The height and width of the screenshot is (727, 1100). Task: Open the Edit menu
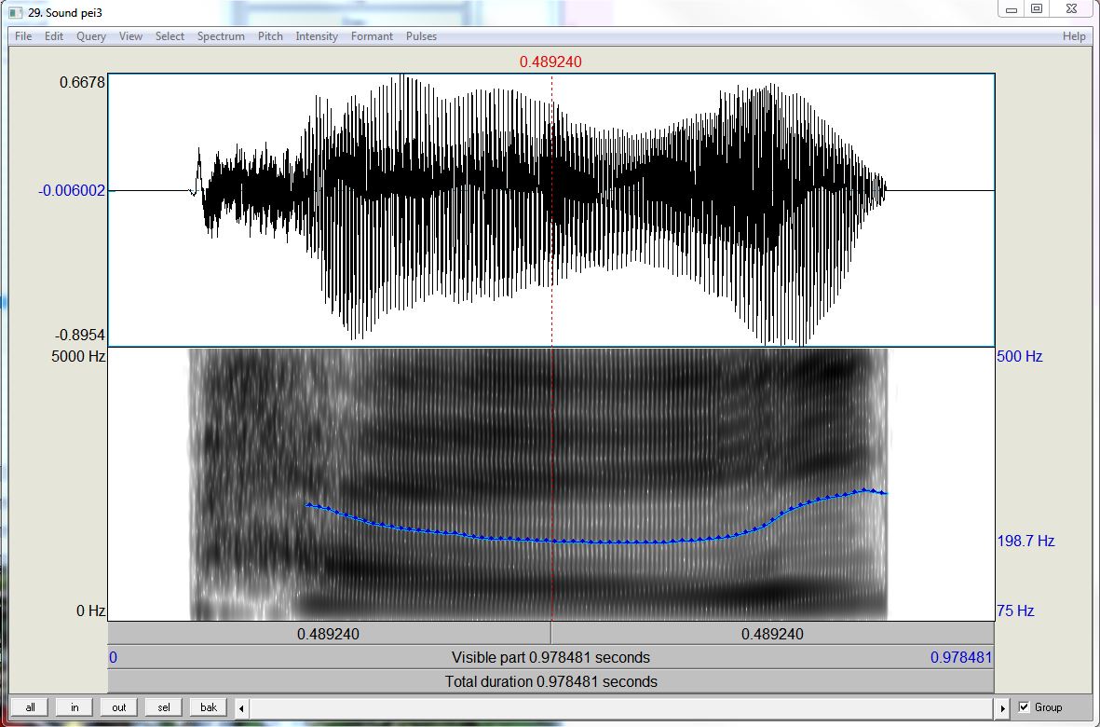point(54,36)
